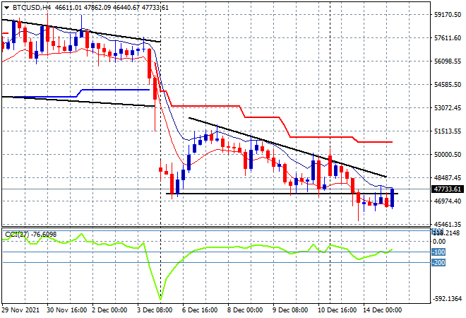The width and height of the screenshot is (466, 318).
Task: Click the 57611.60 price scale value
Action: [448, 37]
